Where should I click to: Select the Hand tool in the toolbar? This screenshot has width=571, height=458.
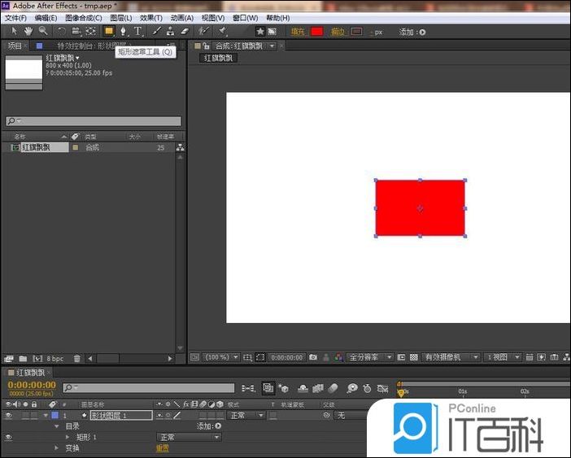click(28, 32)
